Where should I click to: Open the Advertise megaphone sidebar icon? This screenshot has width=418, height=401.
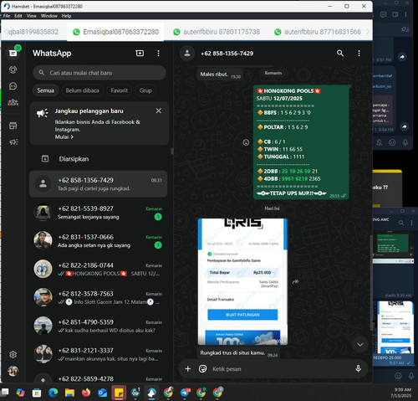click(x=13, y=142)
